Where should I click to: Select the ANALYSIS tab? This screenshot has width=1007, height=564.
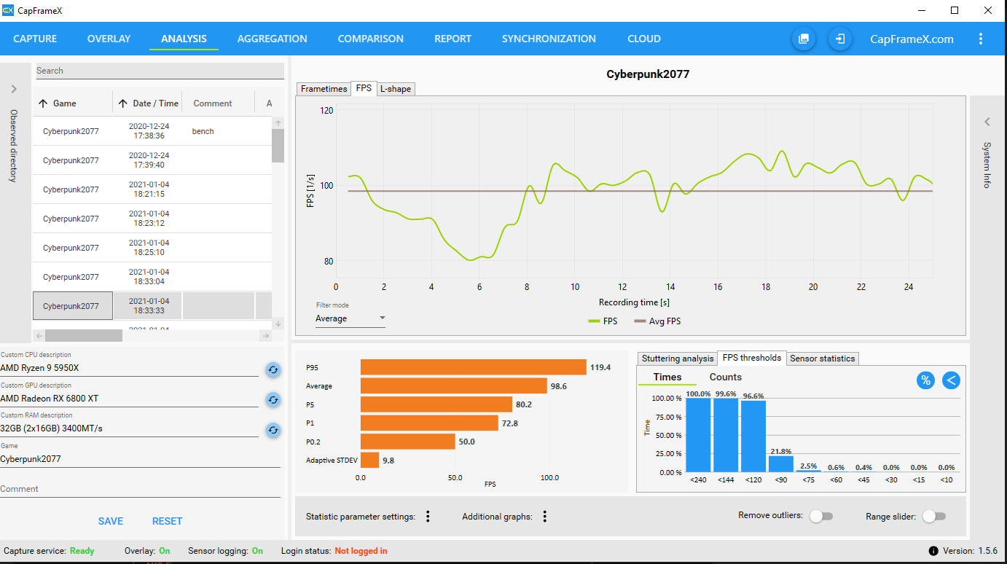[184, 39]
